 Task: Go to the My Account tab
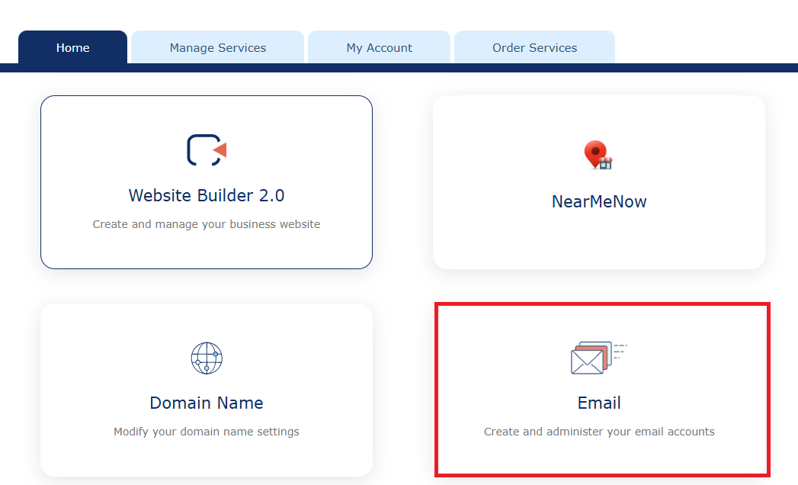pyautogui.click(x=379, y=47)
